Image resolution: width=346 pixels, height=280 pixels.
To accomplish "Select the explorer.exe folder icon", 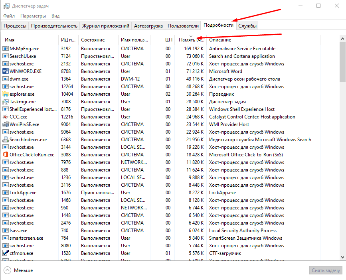I will tap(6, 94).
